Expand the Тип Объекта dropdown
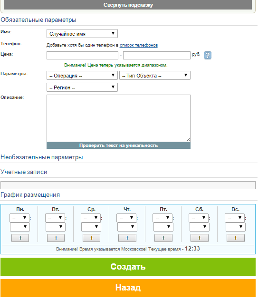Screen dimensions: 258x300 155,76
